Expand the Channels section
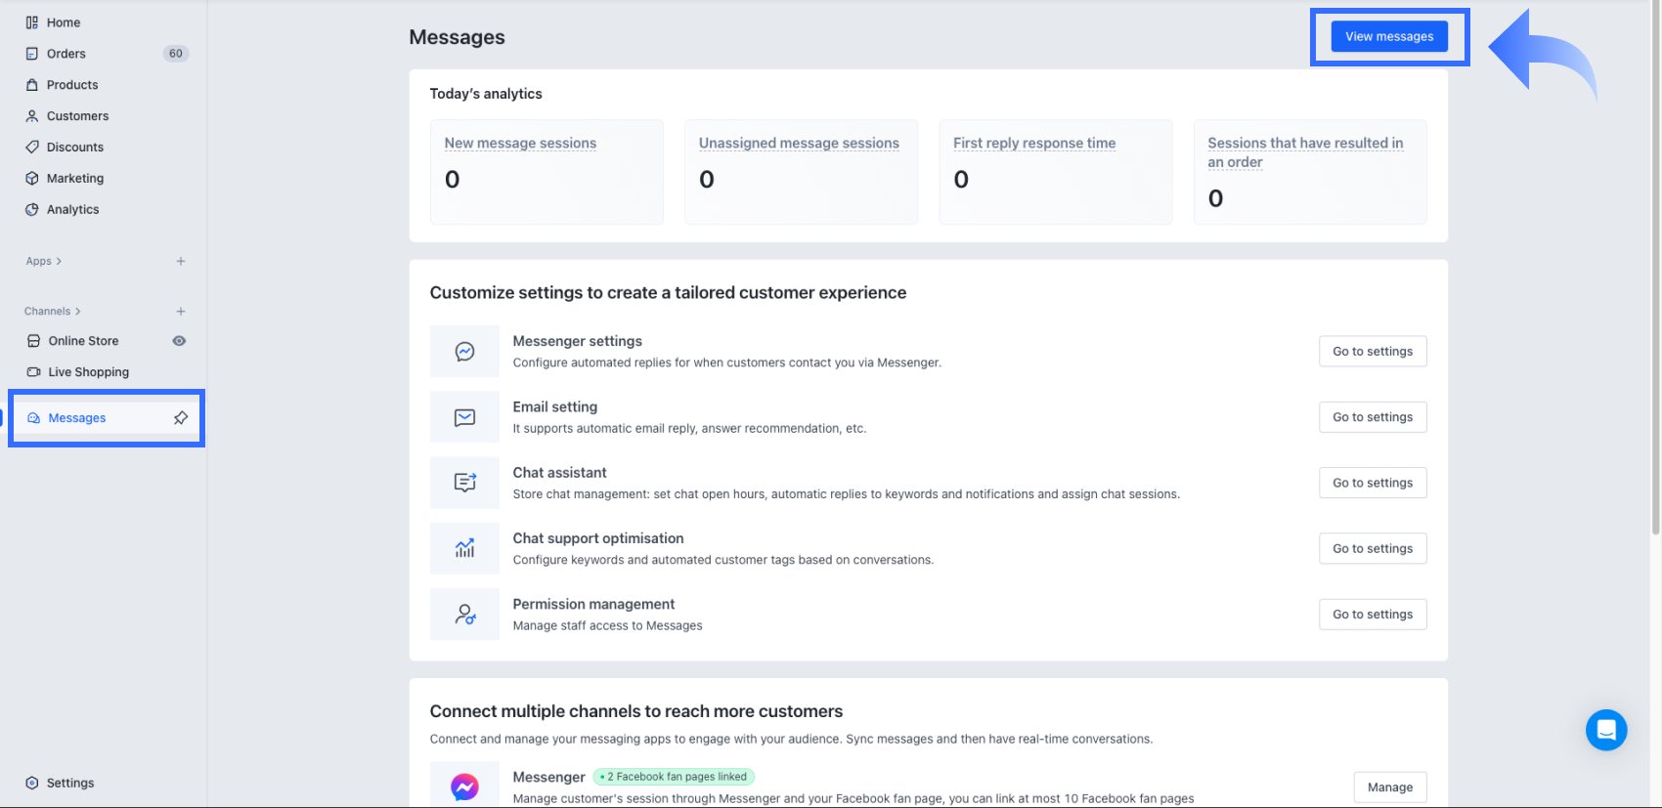This screenshot has height=808, width=1662. click(x=53, y=312)
